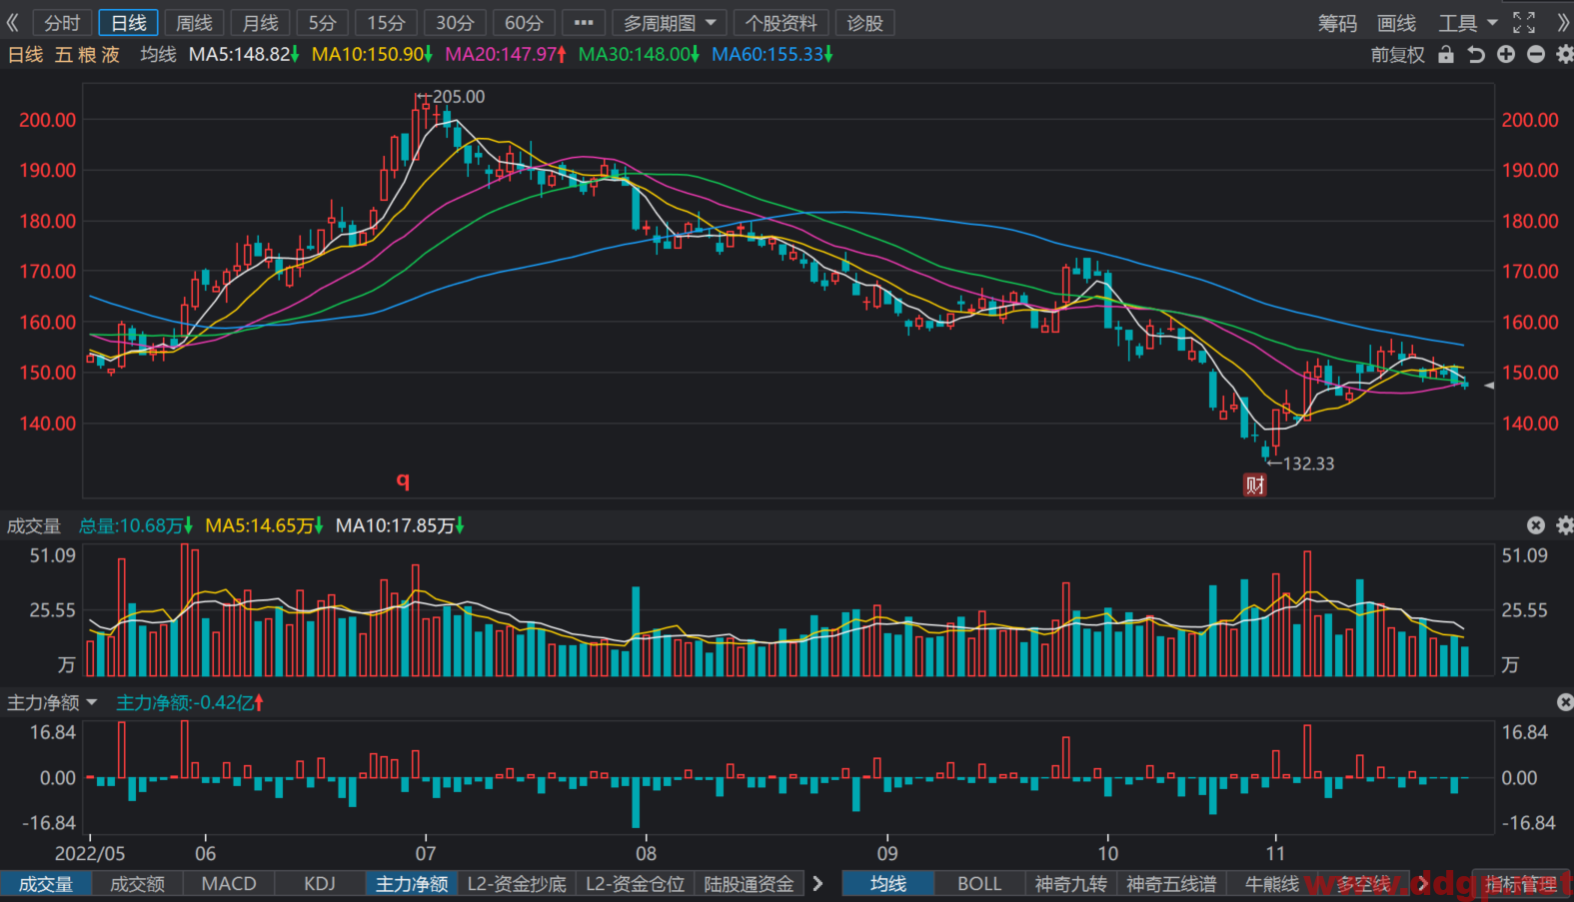Collapse left panel with double-chevron icon
The width and height of the screenshot is (1574, 902).
pyautogui.click(x=12, y=22)
